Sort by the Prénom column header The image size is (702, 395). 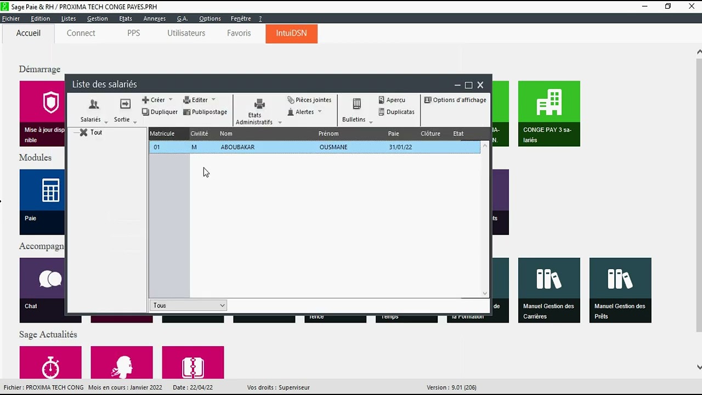click(329, 133)
